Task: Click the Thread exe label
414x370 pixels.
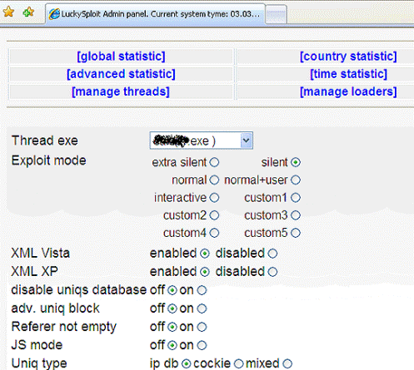Action: pyautogui.click(x=45, y=141)
